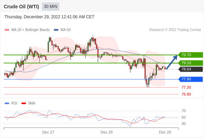Click the 30 MIN timeframe button

click(x=50, y=7)
